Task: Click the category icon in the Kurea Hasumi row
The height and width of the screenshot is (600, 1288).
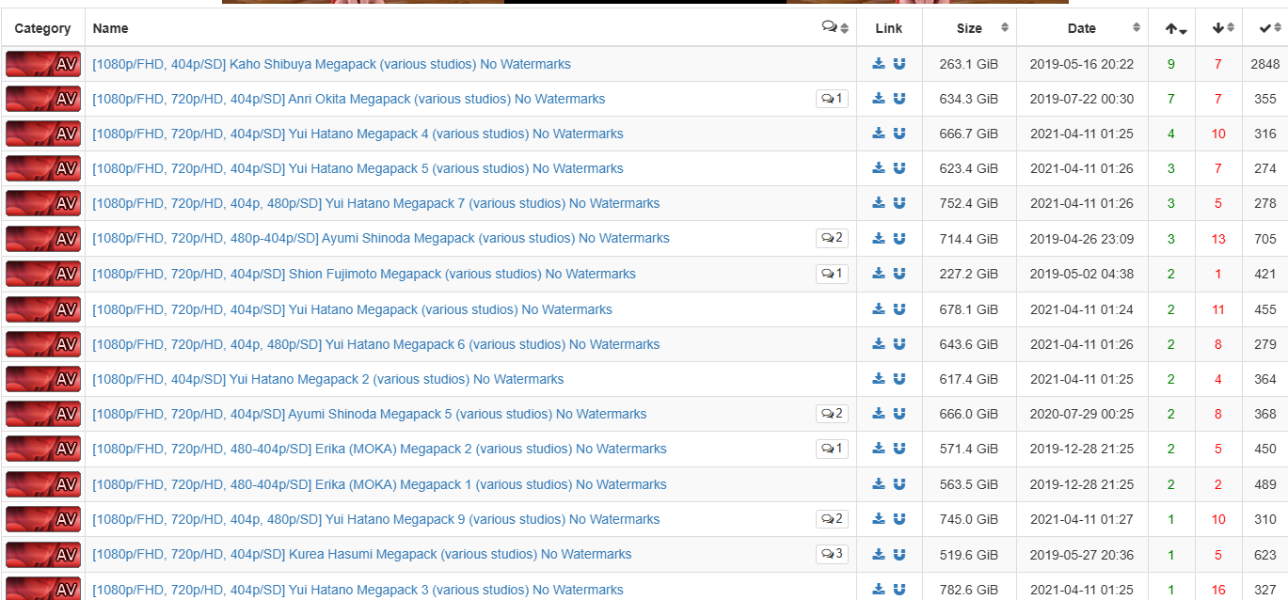Action: click(x=43, y=554)
